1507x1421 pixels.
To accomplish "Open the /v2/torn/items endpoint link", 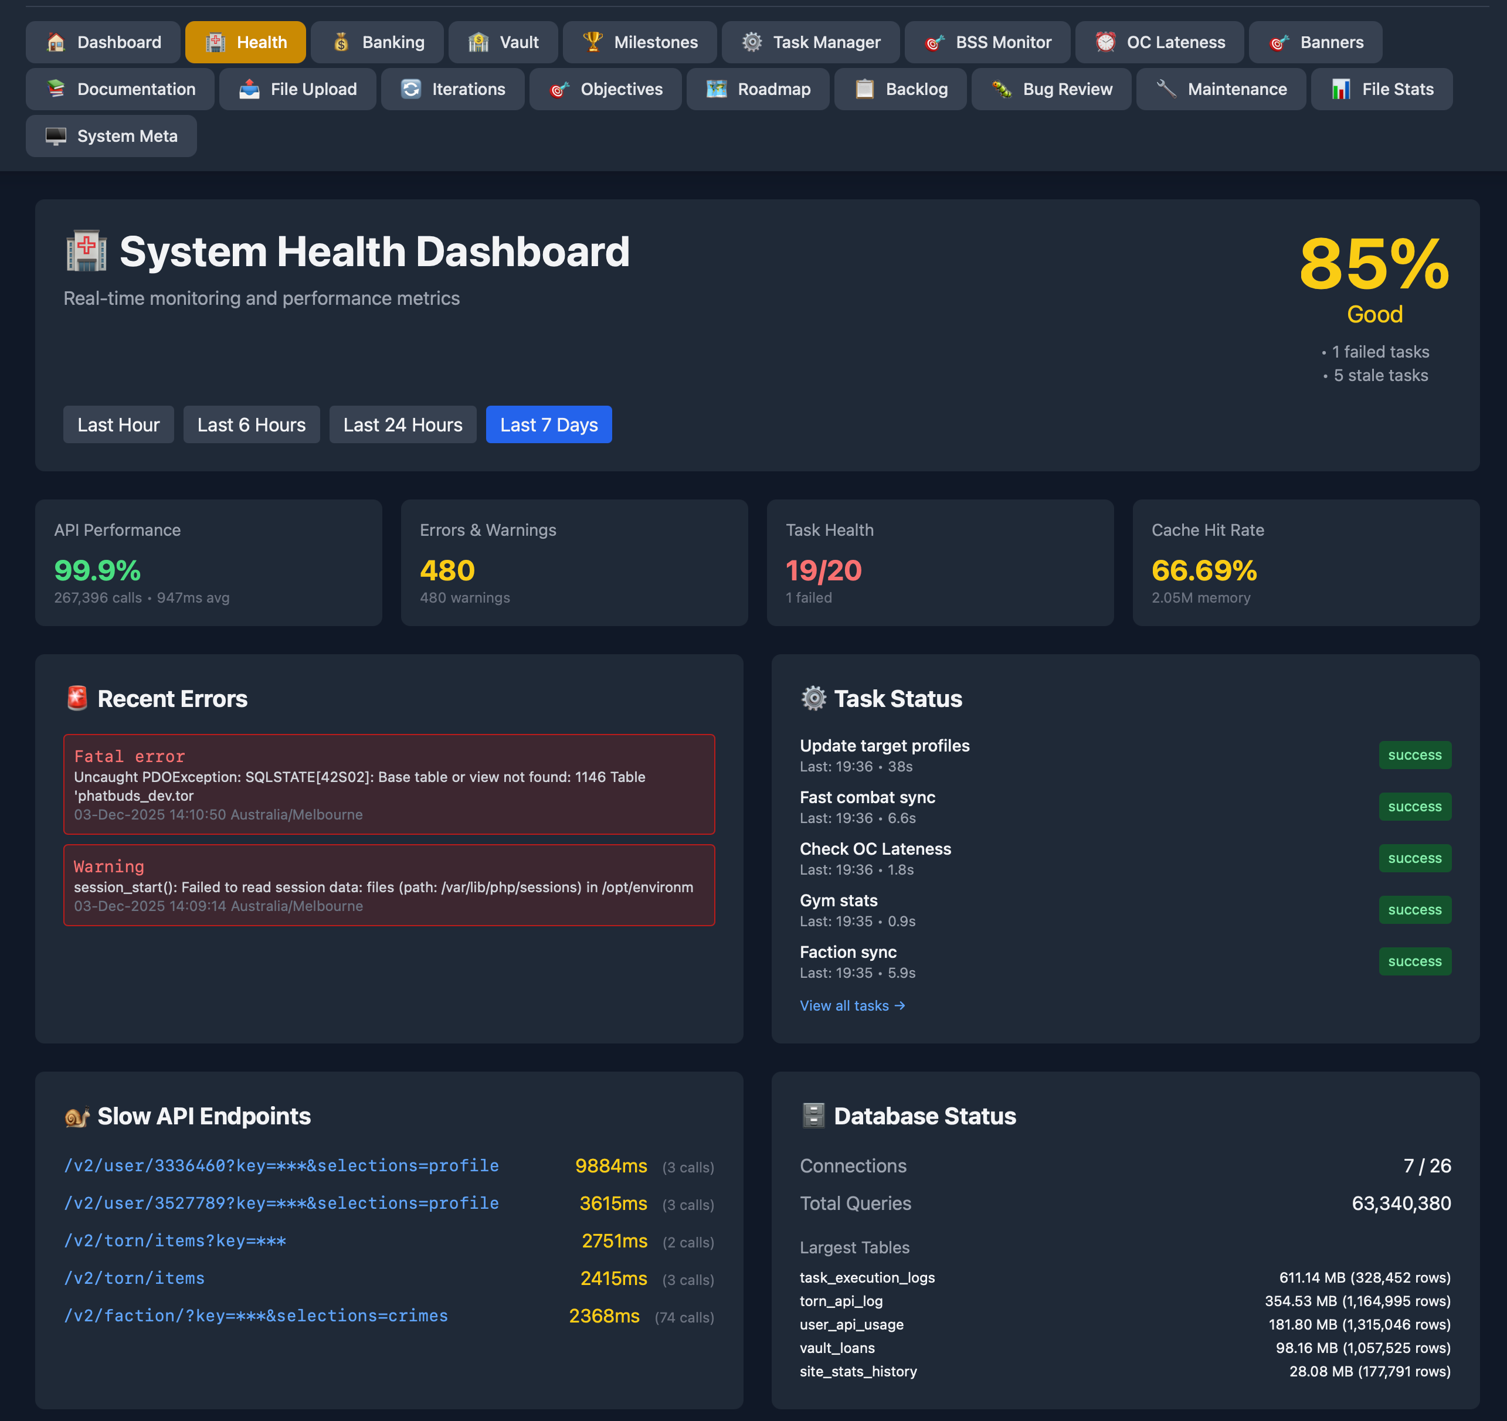I will (134, 1278).
